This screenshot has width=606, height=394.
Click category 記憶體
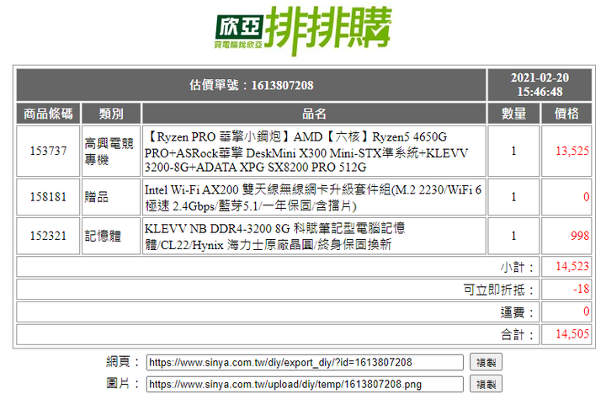click(103, 236)
